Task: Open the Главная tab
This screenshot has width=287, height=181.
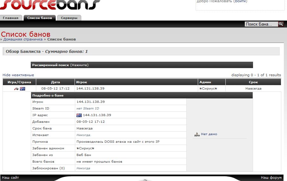Action: click(10, 18)
